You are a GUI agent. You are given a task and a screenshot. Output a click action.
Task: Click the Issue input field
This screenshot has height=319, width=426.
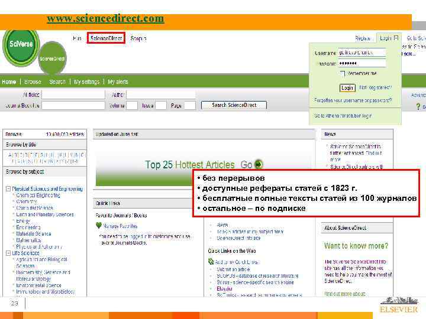[x=161, y=106]
